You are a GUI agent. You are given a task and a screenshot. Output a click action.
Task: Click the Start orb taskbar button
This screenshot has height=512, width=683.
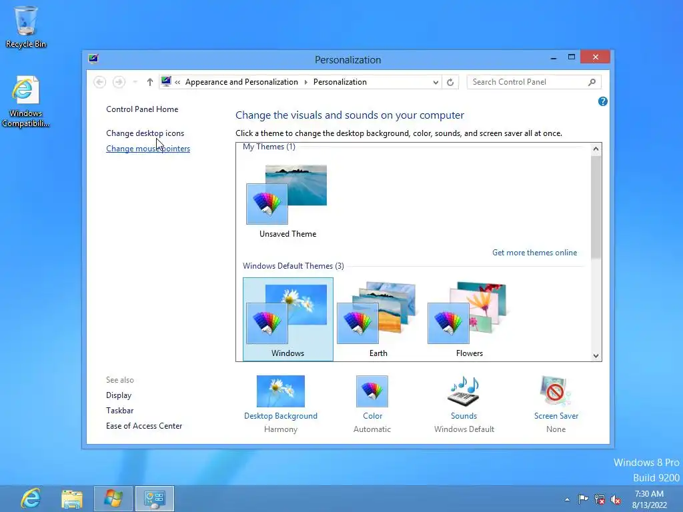[x=113, y=499]
